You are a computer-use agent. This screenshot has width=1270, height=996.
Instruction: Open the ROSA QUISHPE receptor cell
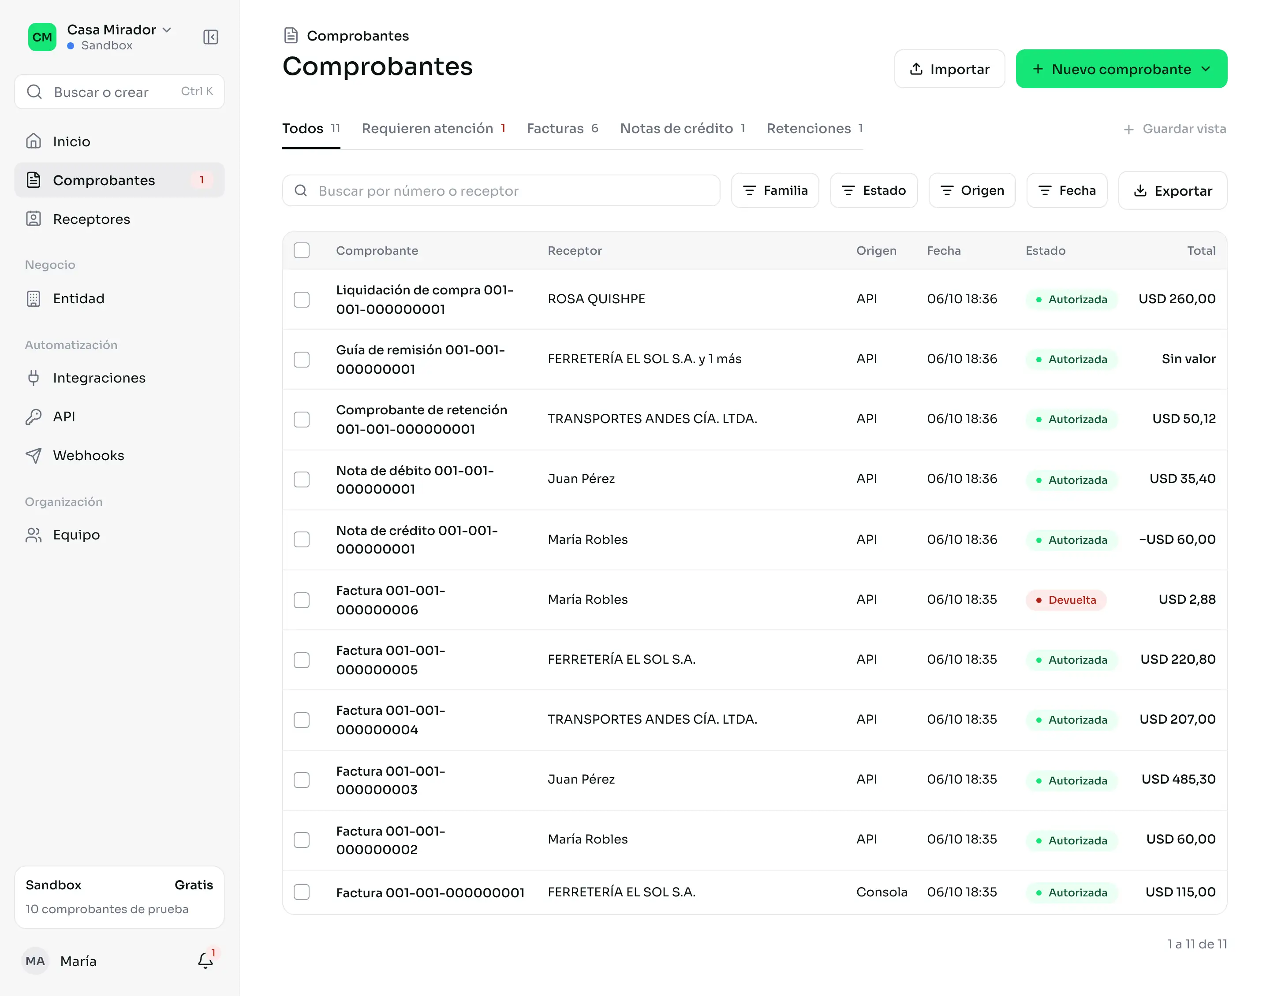[x=596, y=299]
